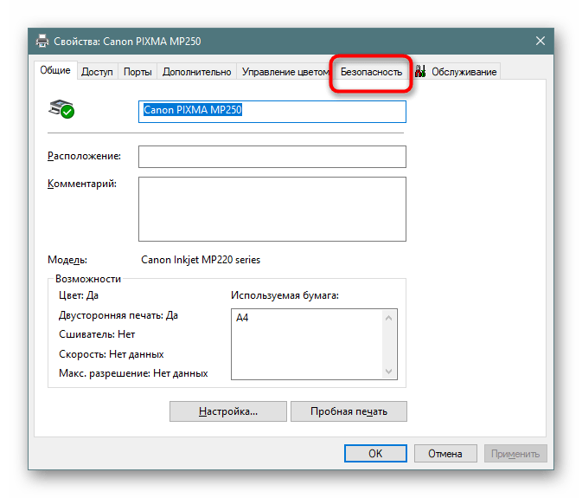The image size is (582, 498).
Task: Click the printer icon in title bar
Action: coord(42,41)
